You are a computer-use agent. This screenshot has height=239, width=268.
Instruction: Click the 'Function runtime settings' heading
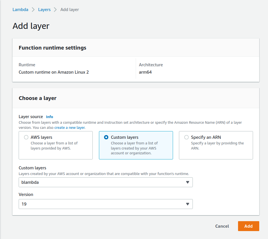(x=53, y=48)
